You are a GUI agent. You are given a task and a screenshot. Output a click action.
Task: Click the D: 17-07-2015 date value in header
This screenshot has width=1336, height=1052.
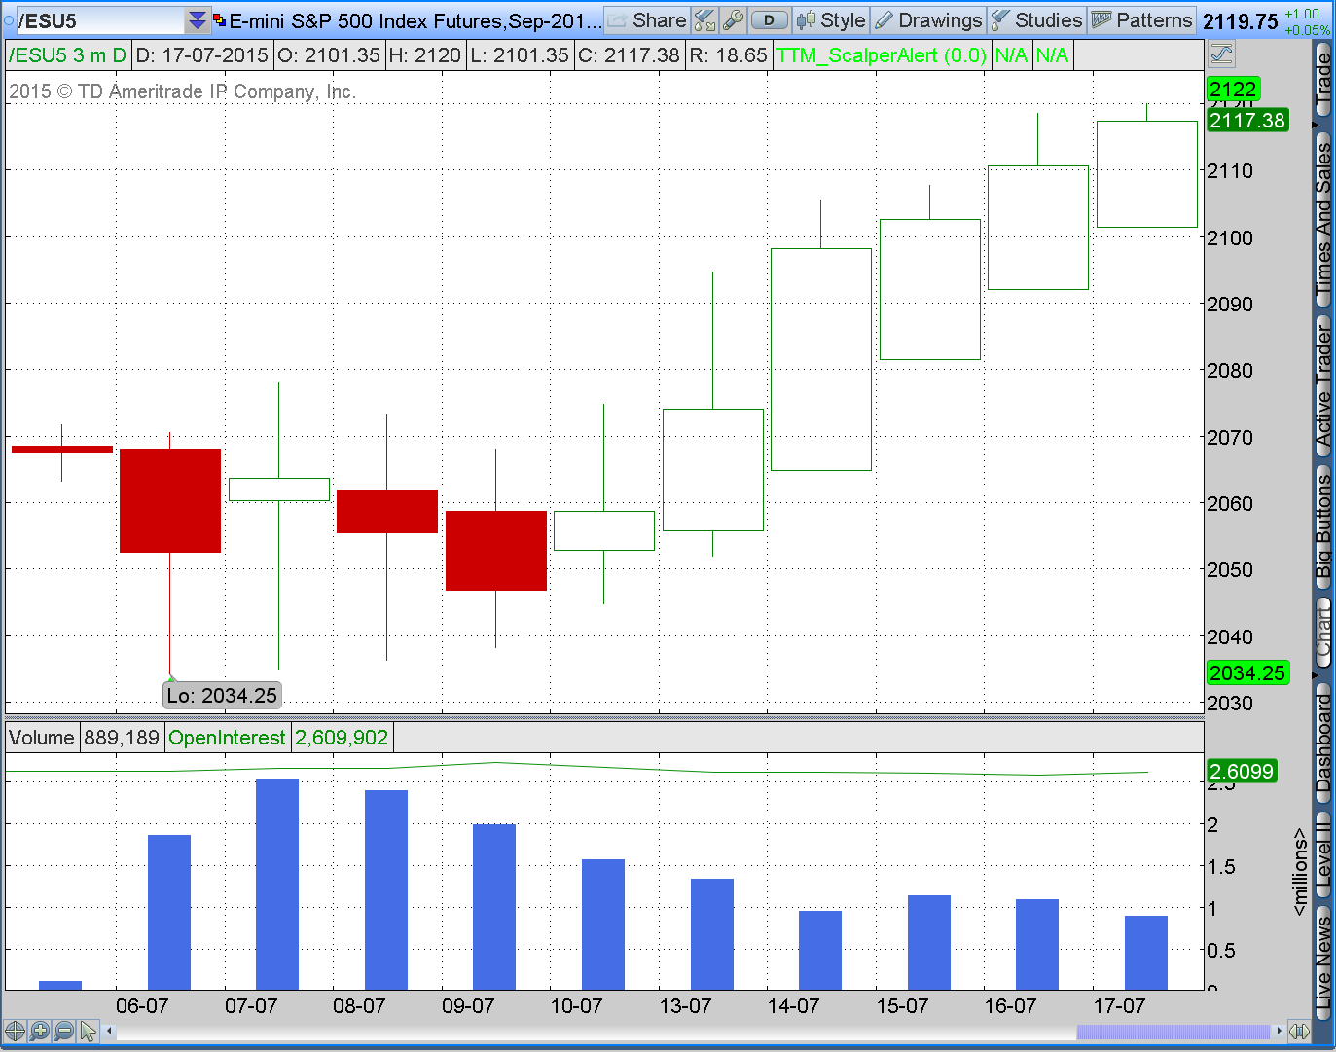click(202, 55)
